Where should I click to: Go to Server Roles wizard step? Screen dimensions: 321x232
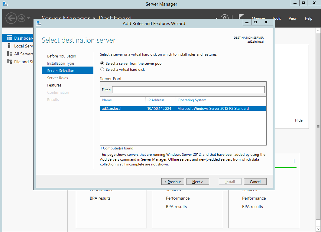57,78
